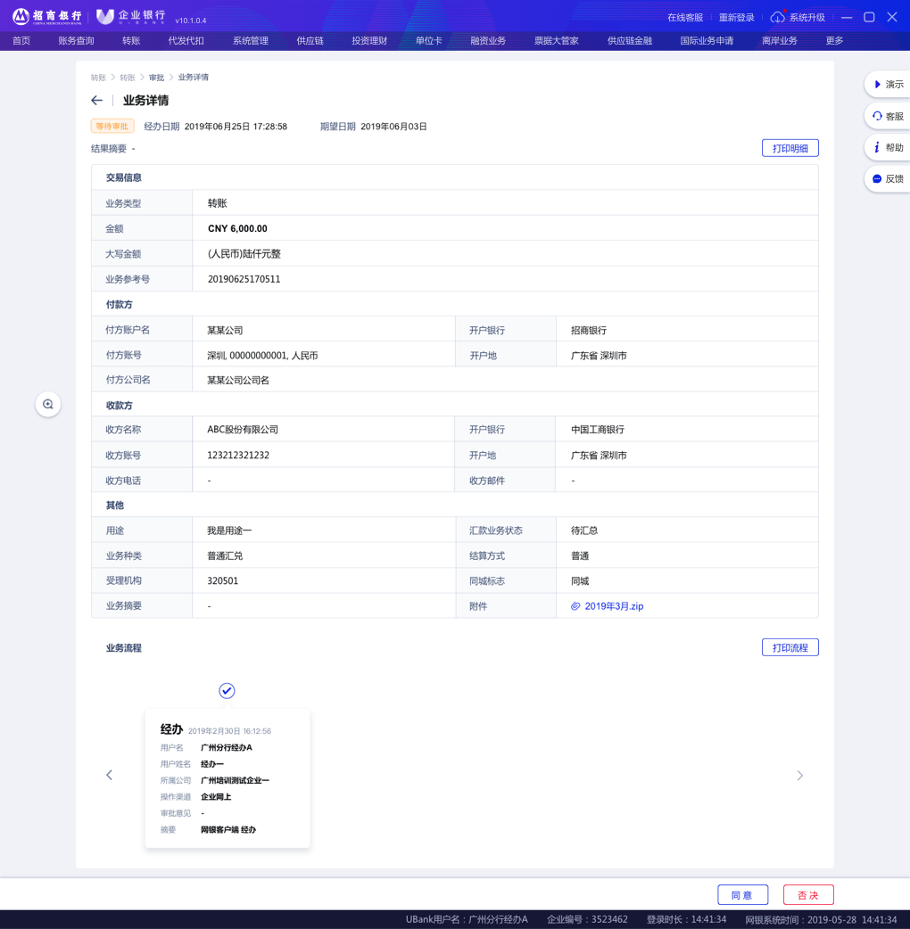Open the 代发代扣 menu
The width and height of the screenshot is (910, 929).
(x=186, y=41)
